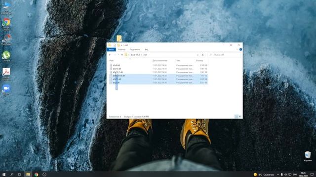The width and height of the screenshot is (316, 177).
Task: Click File Explorer on the taskbar
Action: click(x=28, y=175)
